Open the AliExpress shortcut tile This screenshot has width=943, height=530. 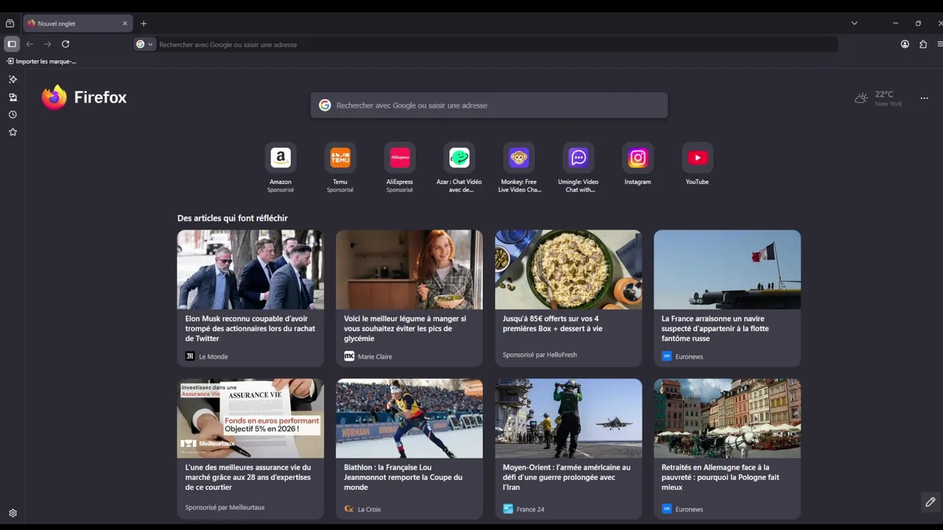400,167
